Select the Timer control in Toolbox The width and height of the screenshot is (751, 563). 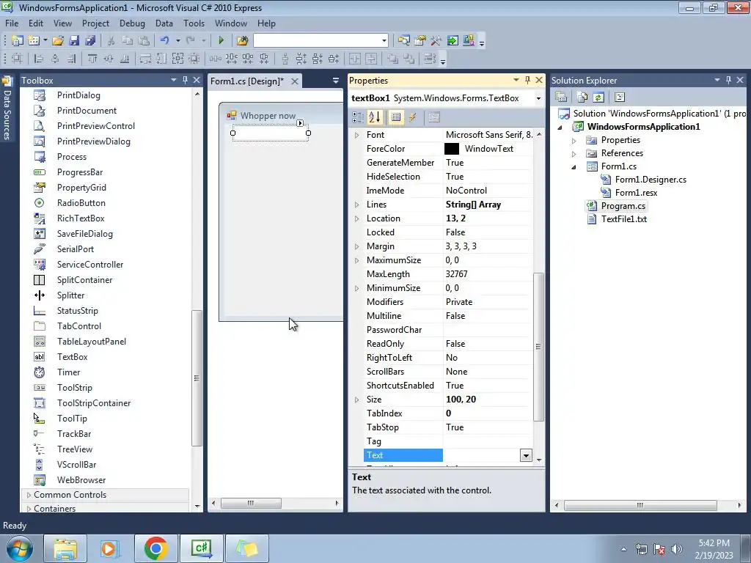pos(68,372)
